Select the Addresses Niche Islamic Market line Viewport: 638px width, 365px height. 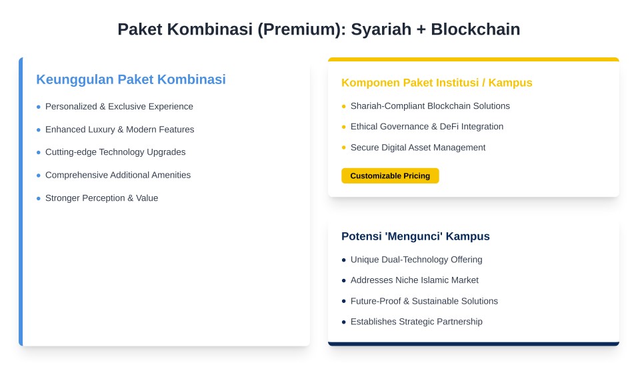point(414,280)
